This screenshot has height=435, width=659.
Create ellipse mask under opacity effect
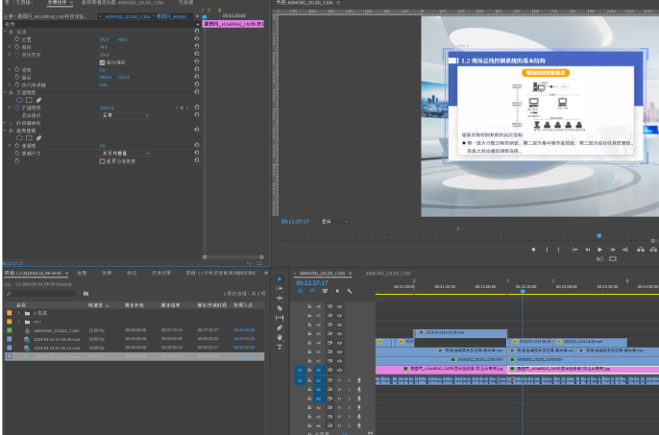point(20,99)
